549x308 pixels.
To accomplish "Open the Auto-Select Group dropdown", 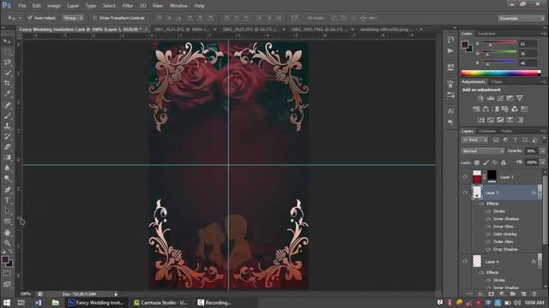I will (73, 18).
